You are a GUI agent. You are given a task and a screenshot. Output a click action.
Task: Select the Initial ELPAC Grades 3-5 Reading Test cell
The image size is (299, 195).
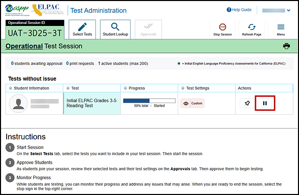[92, 103]
